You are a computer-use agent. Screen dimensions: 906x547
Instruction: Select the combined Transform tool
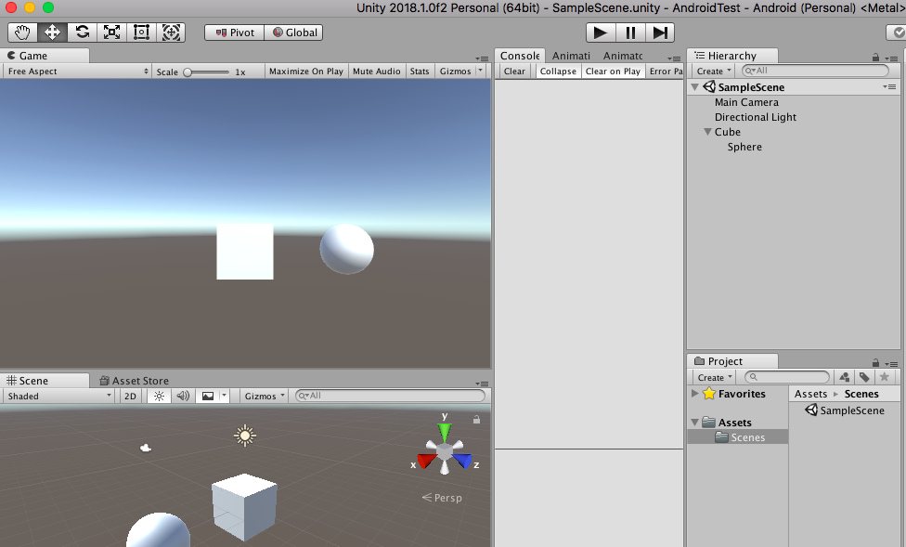point(171,33)
